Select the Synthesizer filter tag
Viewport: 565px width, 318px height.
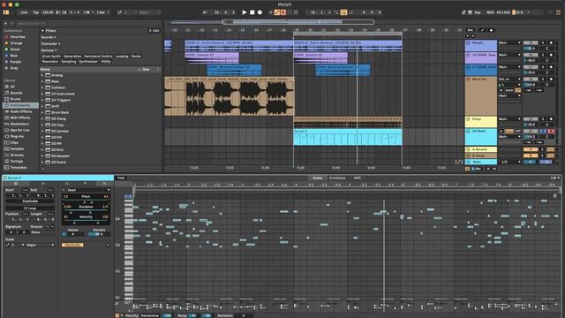88,62
